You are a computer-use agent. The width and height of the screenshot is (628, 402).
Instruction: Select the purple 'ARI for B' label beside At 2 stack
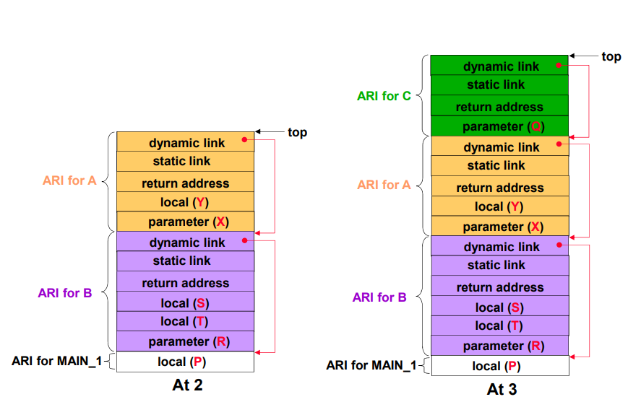(x=65, y=293)
